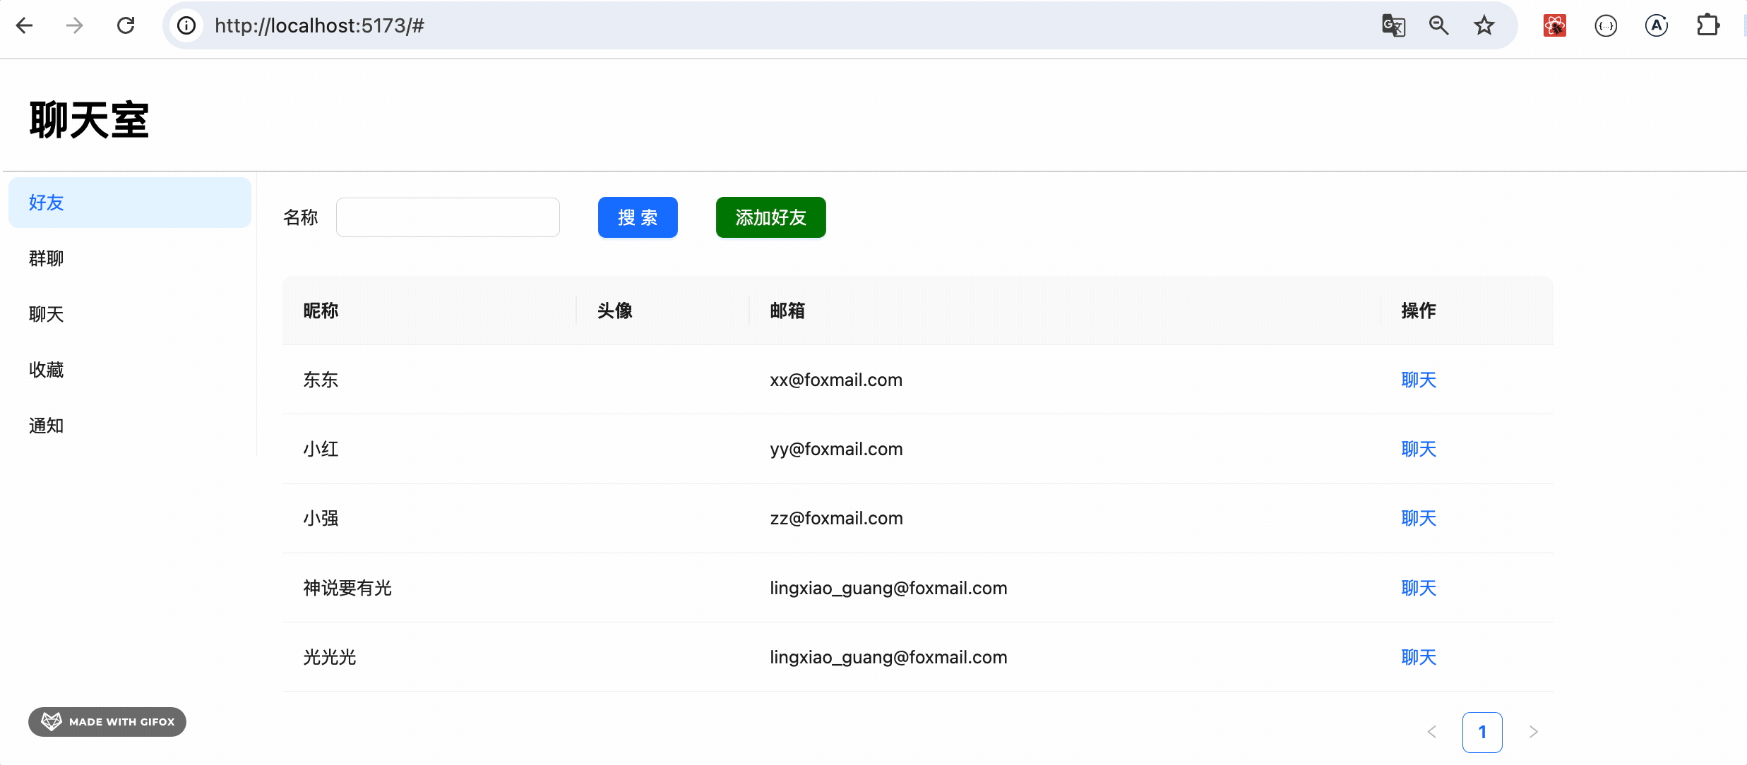Click the red React devtools extension icon
Image resolution: width=1747 pixels, height=765 pixels.
1554,26
